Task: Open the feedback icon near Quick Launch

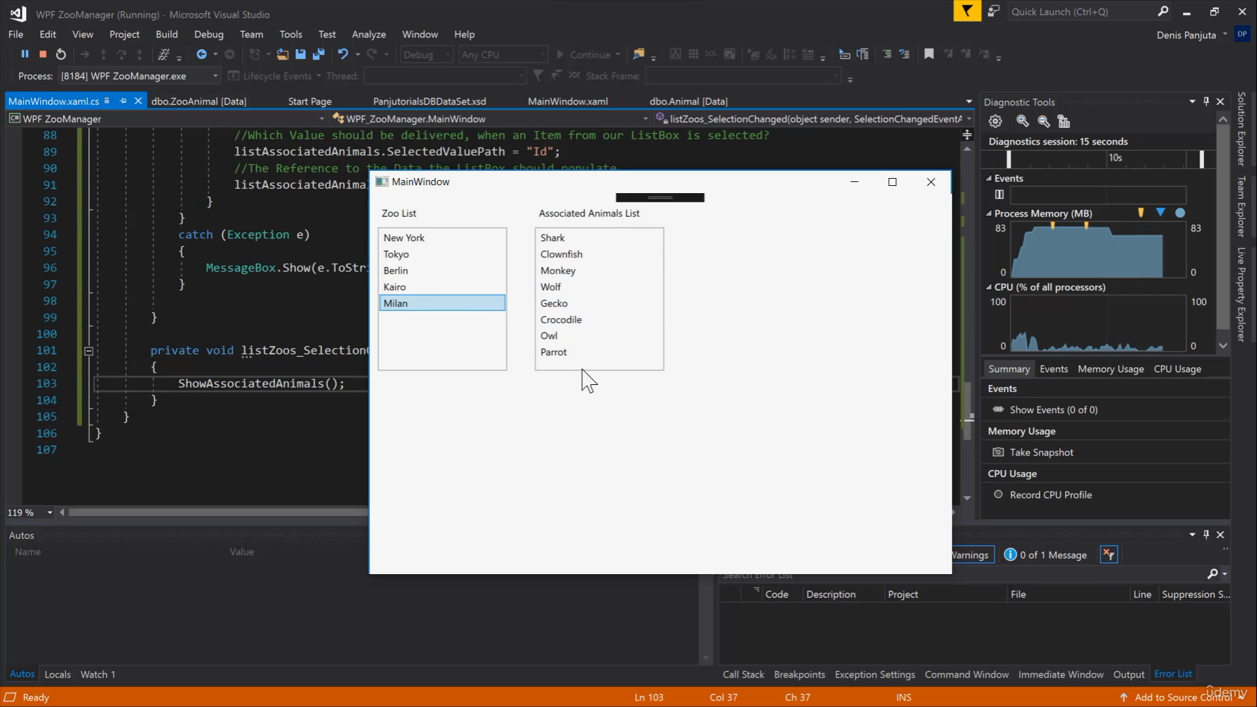Action: 994,11
